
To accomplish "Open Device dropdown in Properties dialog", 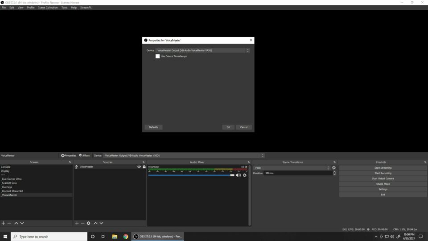I will (x=202, y=50).
